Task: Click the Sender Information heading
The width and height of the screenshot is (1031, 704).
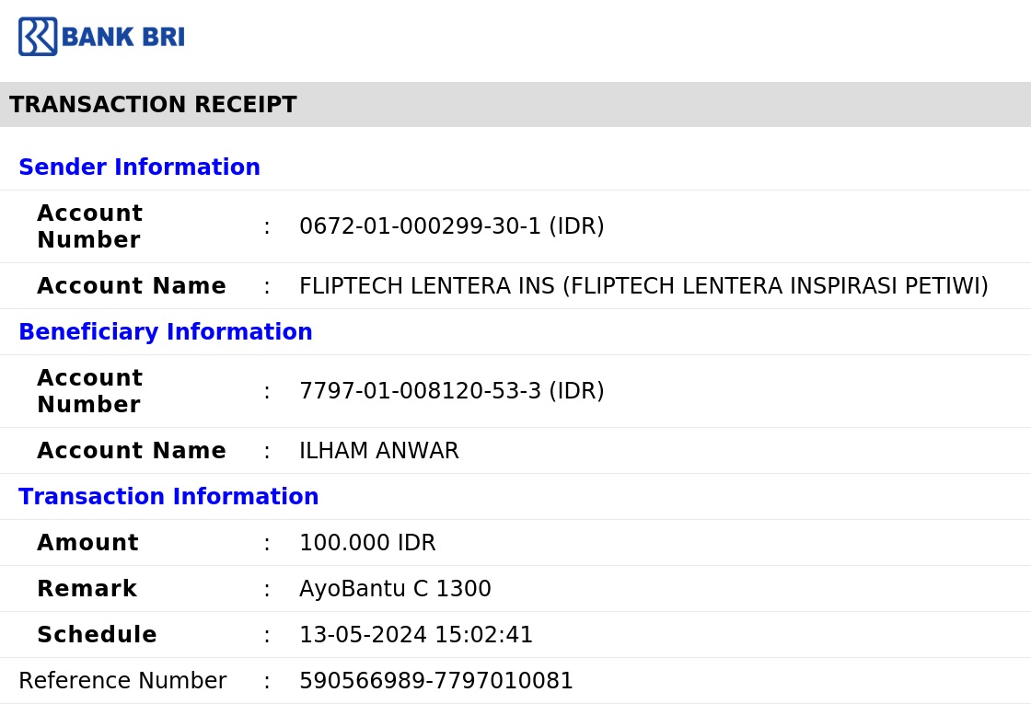Action: point(139,167)
